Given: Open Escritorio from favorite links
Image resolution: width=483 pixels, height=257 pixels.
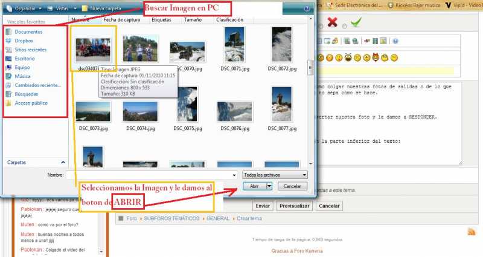Looking at the screenshot, I should pos(25,59).
